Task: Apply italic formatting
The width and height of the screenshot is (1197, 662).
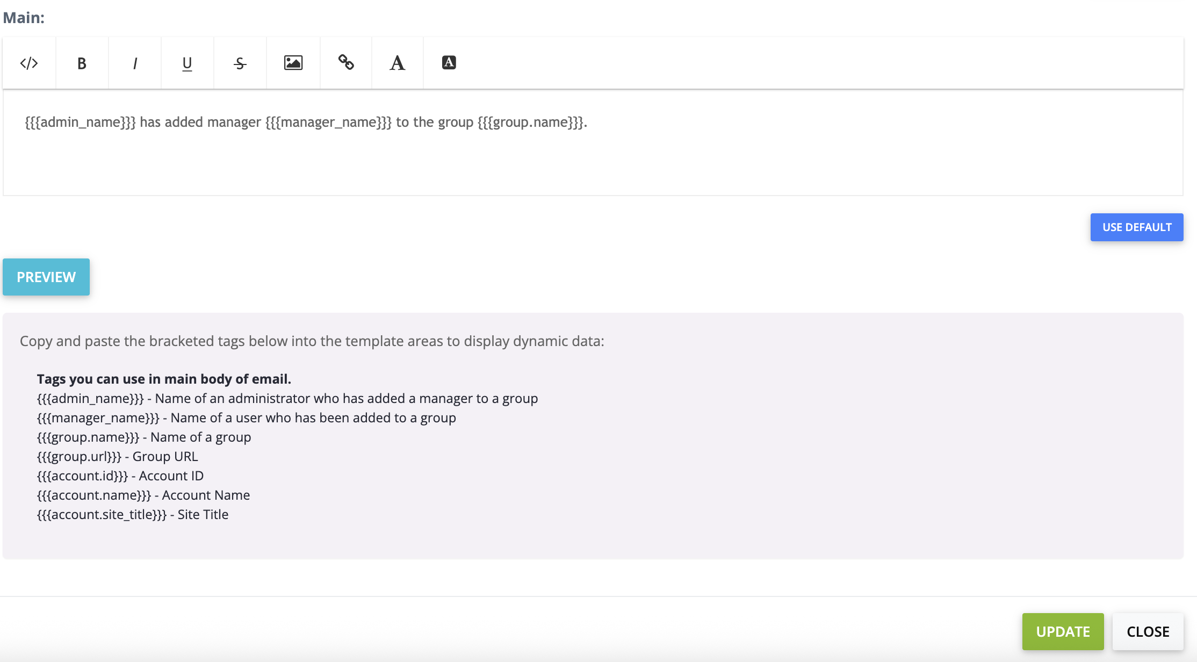Action: pos(134,63)
